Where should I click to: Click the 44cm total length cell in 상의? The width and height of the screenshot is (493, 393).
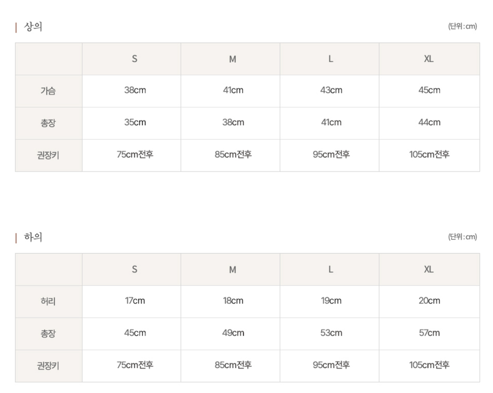click(429, 122)
